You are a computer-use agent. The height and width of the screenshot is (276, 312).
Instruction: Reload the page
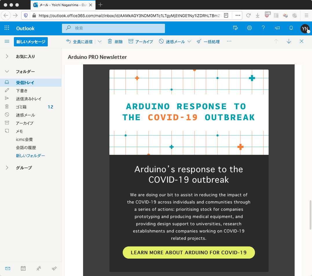pos(248,15)
